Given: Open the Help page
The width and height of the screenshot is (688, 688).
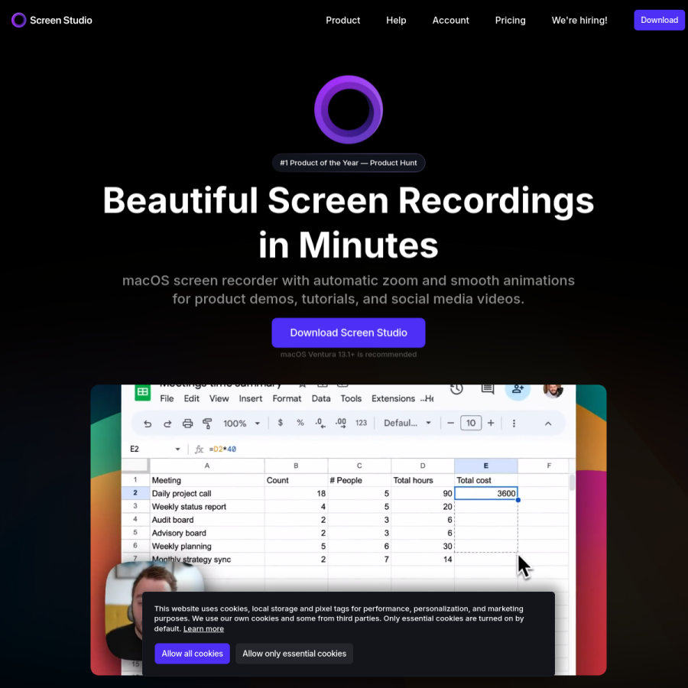Looking at the screenshot, I should click(x=396, y=20).
